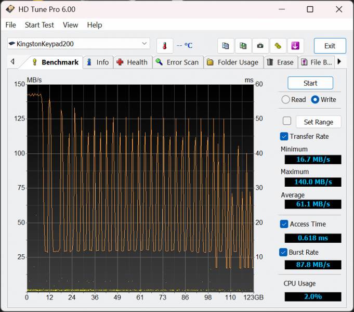Click the Set Range button

pos(318,122)
